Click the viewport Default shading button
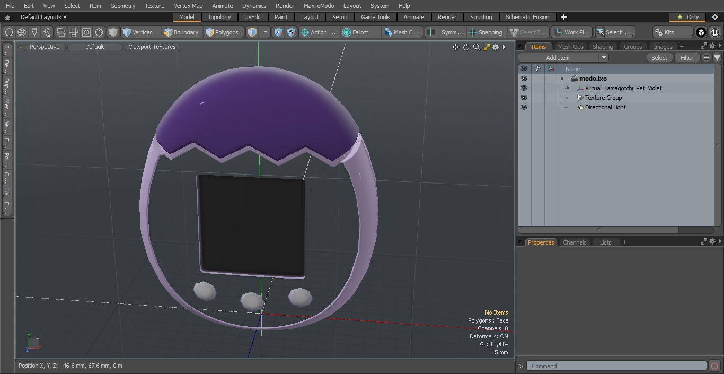This screenshot has width=724, height=374. (x=94, y=47)
